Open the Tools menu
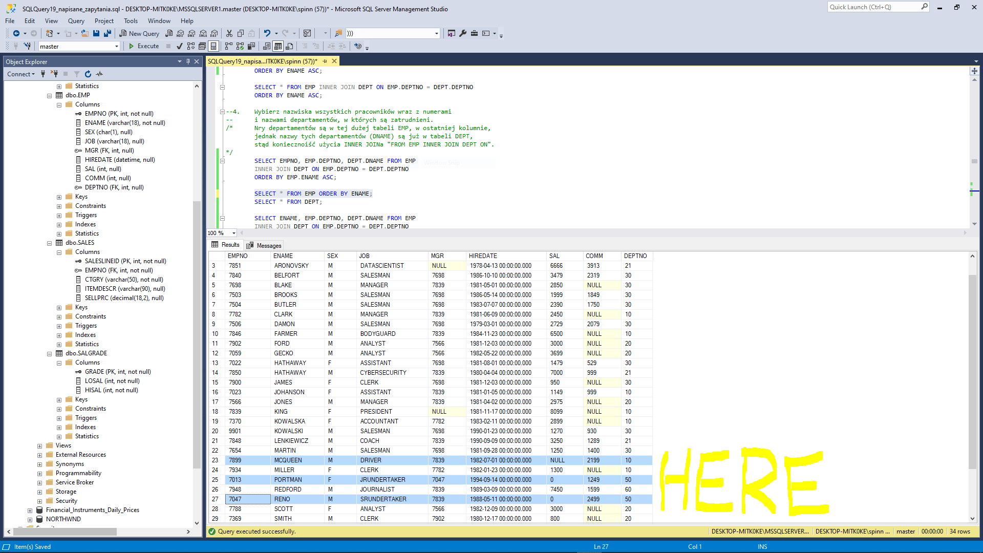 point(130,21)
